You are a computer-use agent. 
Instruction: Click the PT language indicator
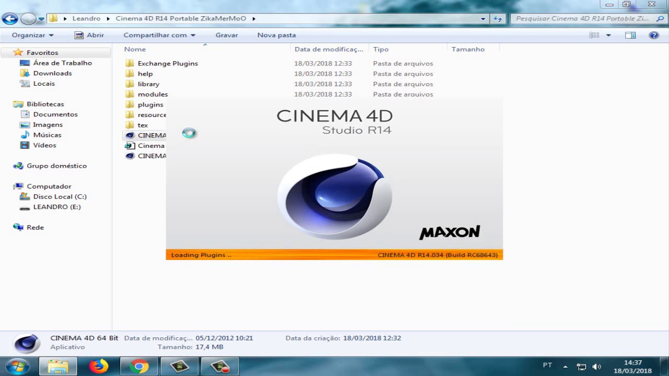click(x=547, y=365)
